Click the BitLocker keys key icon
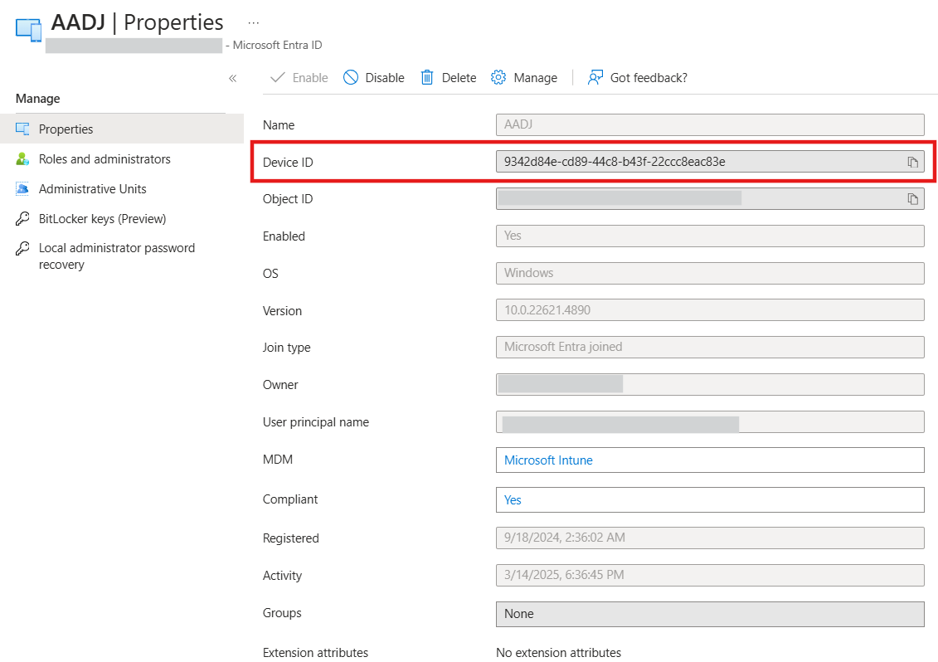The width and height of the screenshot is (938, 662). coord(23,219)
